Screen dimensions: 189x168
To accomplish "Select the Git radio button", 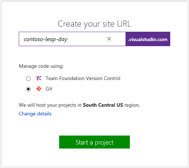I will [x=28, y=89].
